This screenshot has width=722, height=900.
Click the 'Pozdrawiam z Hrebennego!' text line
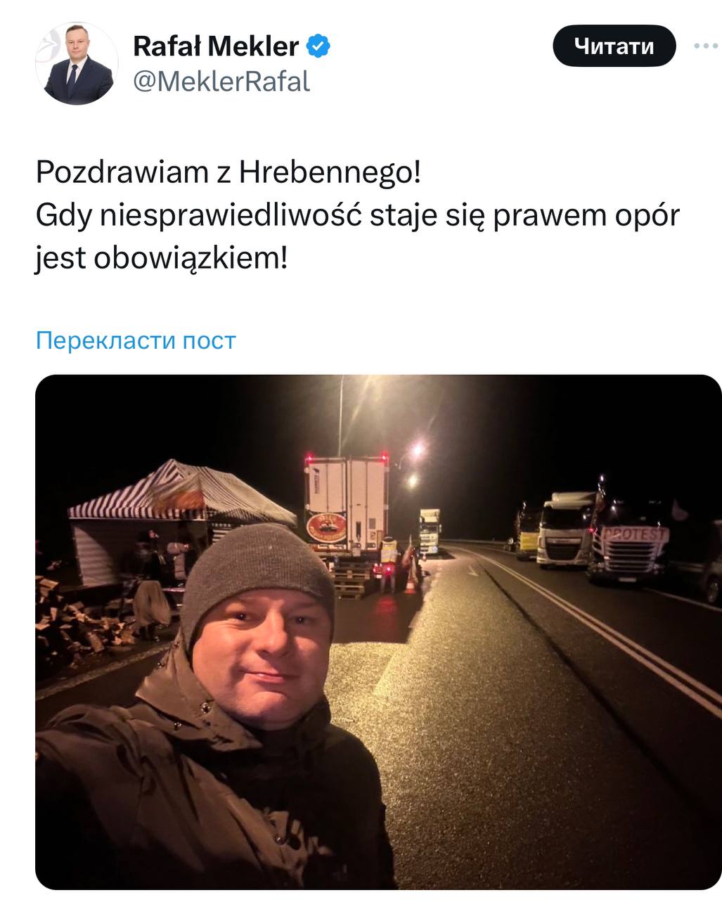tap(228, 172)
